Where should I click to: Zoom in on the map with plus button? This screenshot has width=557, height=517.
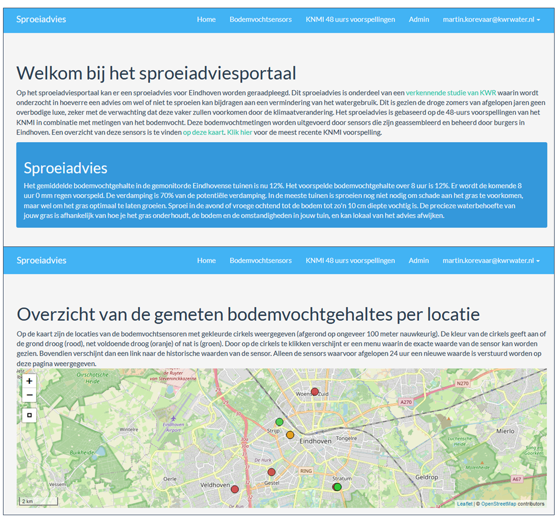pos(29,381)
